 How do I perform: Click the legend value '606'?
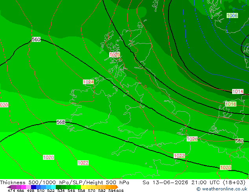120,190
